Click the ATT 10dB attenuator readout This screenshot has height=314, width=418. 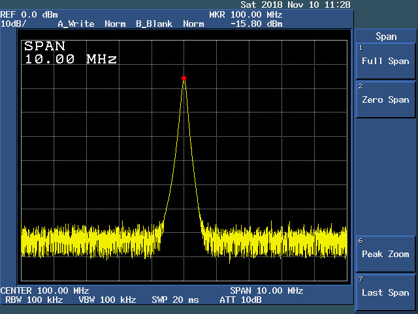click(240, 300)
